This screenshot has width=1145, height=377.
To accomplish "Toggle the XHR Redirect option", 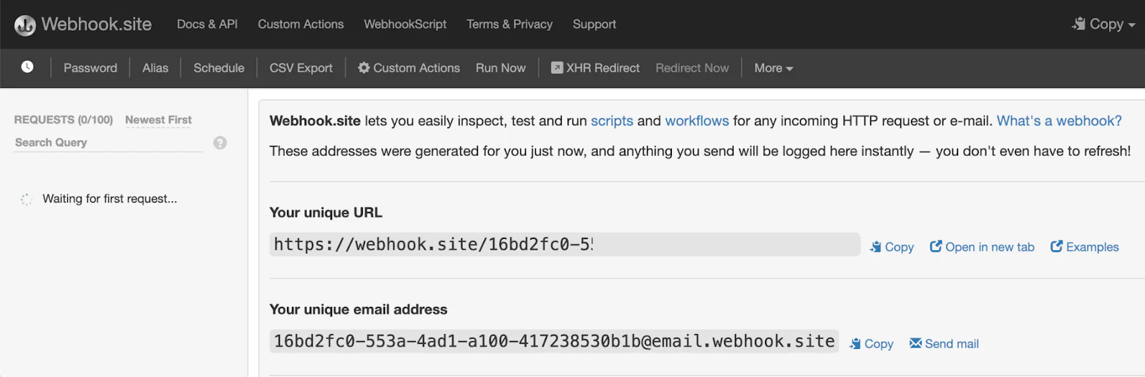I will point(595,68).
